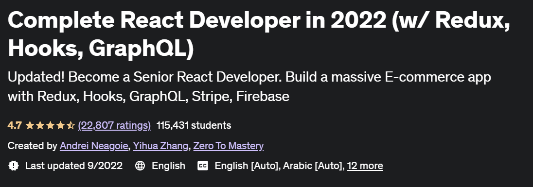Image resolution: width=533 pixels, height=187 pixels.
Task: Click the course subtitle description text
Action: (249, 87)
